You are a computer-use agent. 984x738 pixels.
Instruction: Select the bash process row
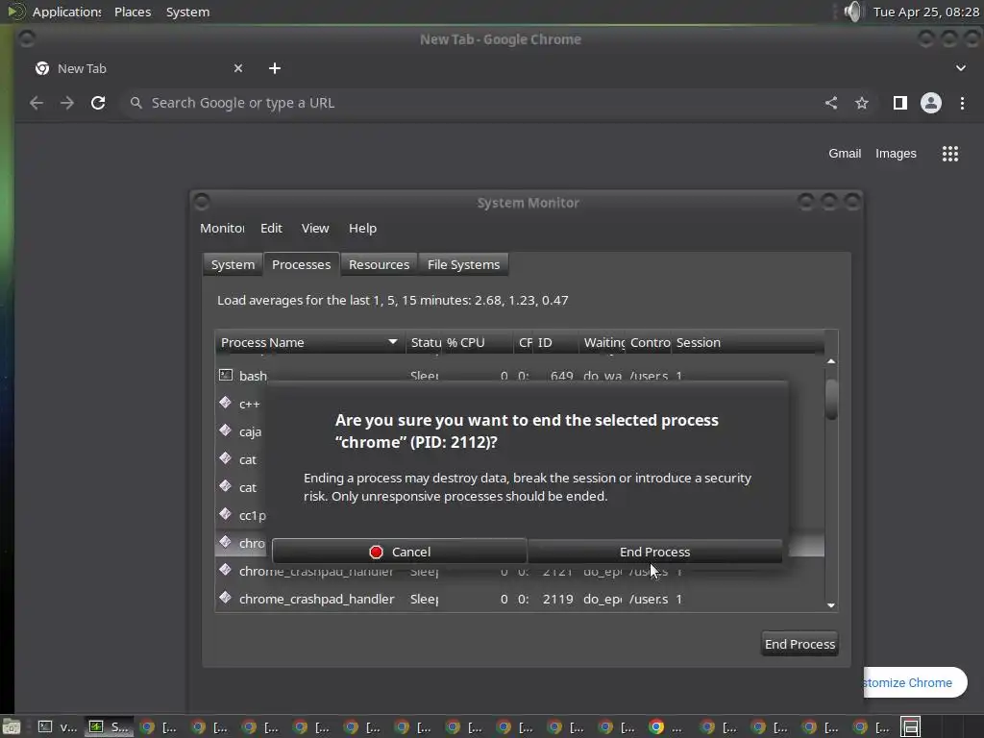click(520, 376)
